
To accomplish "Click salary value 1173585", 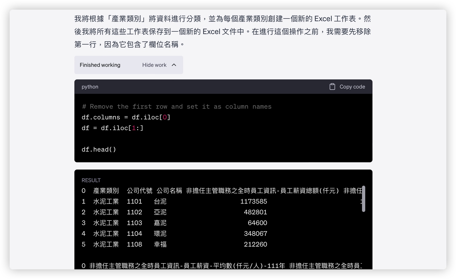I will [x=254, y=201].
